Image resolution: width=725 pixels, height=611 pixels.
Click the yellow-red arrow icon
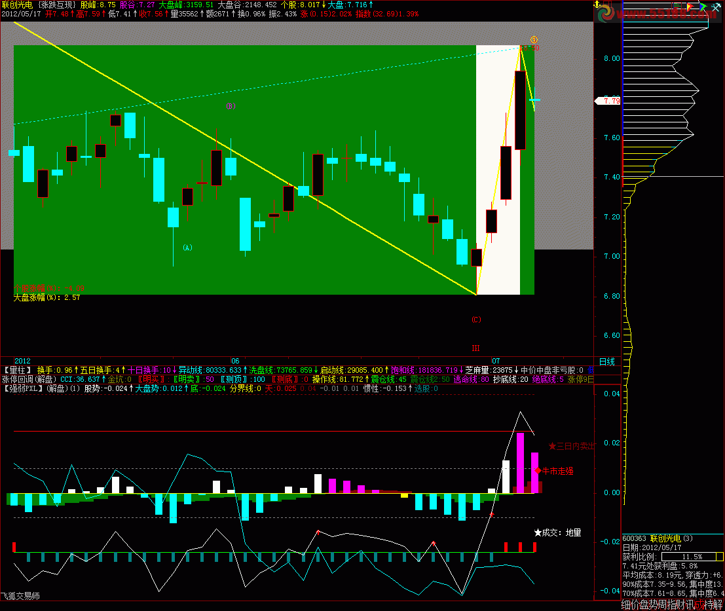[690, 7]
